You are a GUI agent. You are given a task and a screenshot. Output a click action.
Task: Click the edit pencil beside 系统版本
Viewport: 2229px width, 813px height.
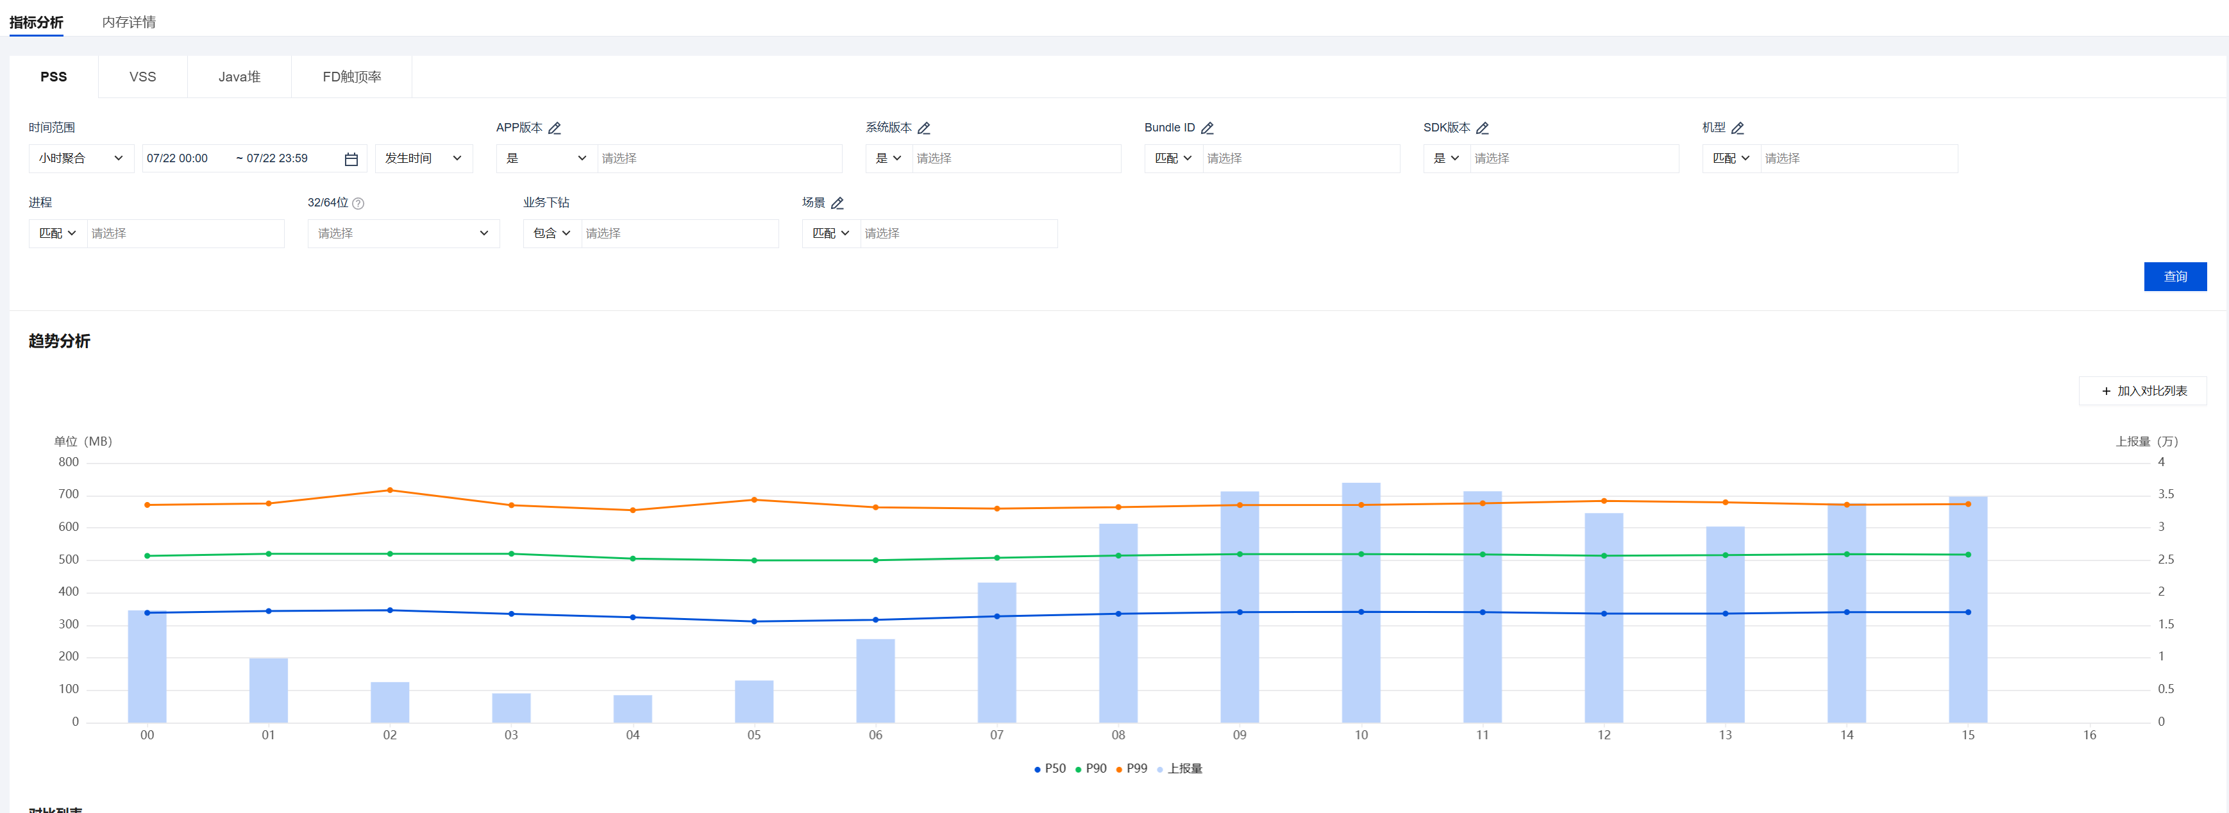tap(923, 128)
